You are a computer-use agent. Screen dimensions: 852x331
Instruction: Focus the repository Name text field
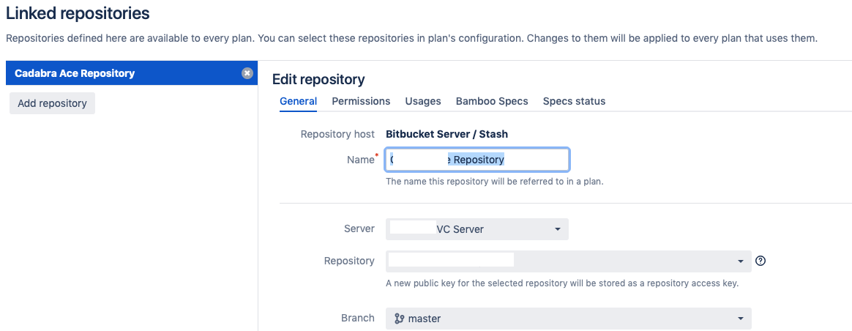(x=478, y=160)
